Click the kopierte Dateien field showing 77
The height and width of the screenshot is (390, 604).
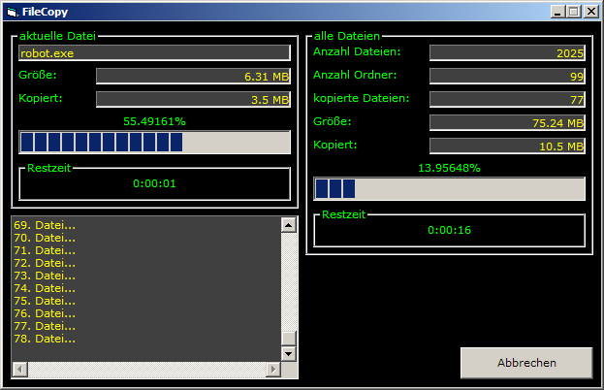pyautogui.click(x=506, y=99)
